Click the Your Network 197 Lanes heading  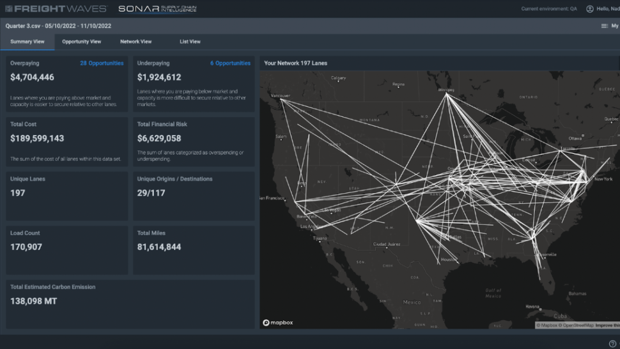pos(295,63)
